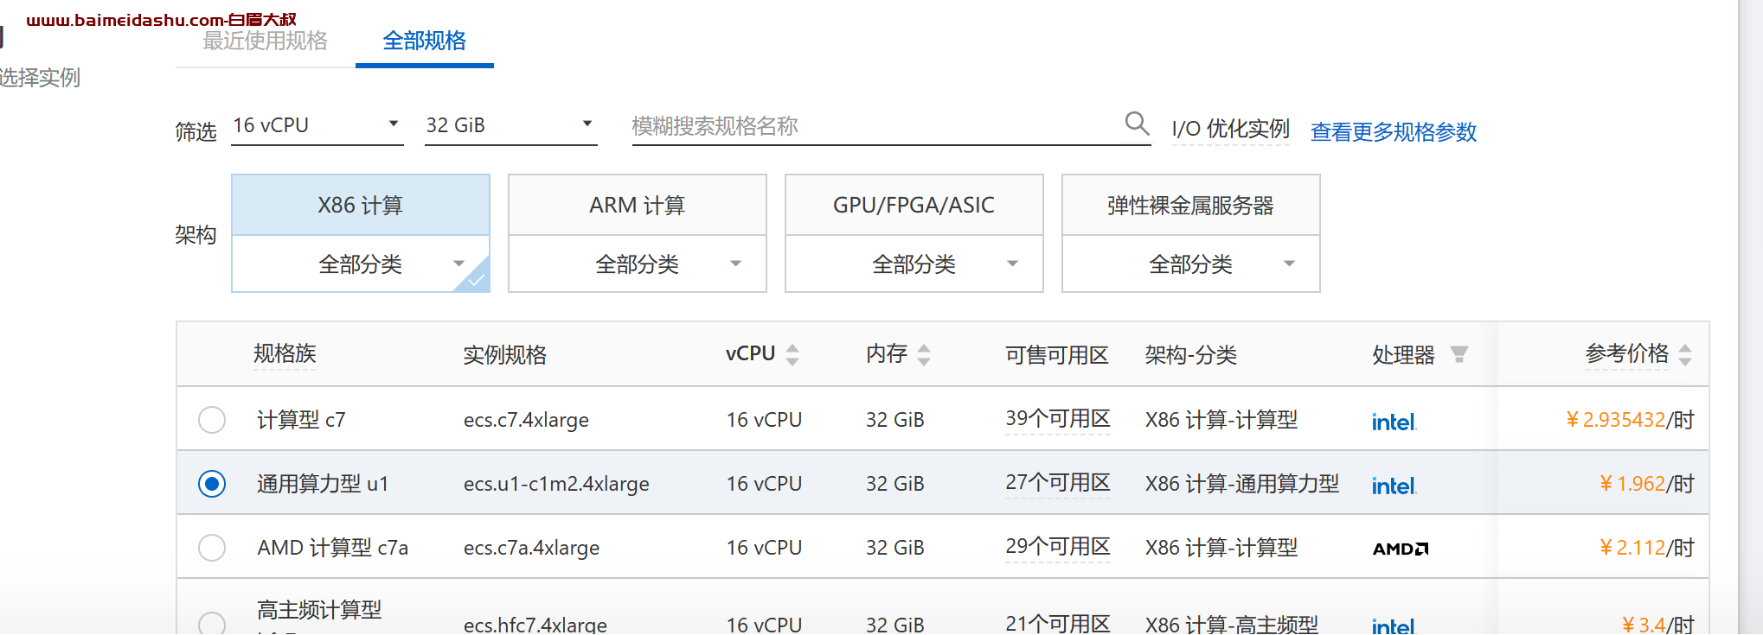Choose the X86 计算 architecture
The image size is (1763, 635).
click(x=361, y=206)
